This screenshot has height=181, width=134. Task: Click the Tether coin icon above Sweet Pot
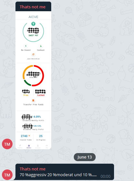pos(33,24)
